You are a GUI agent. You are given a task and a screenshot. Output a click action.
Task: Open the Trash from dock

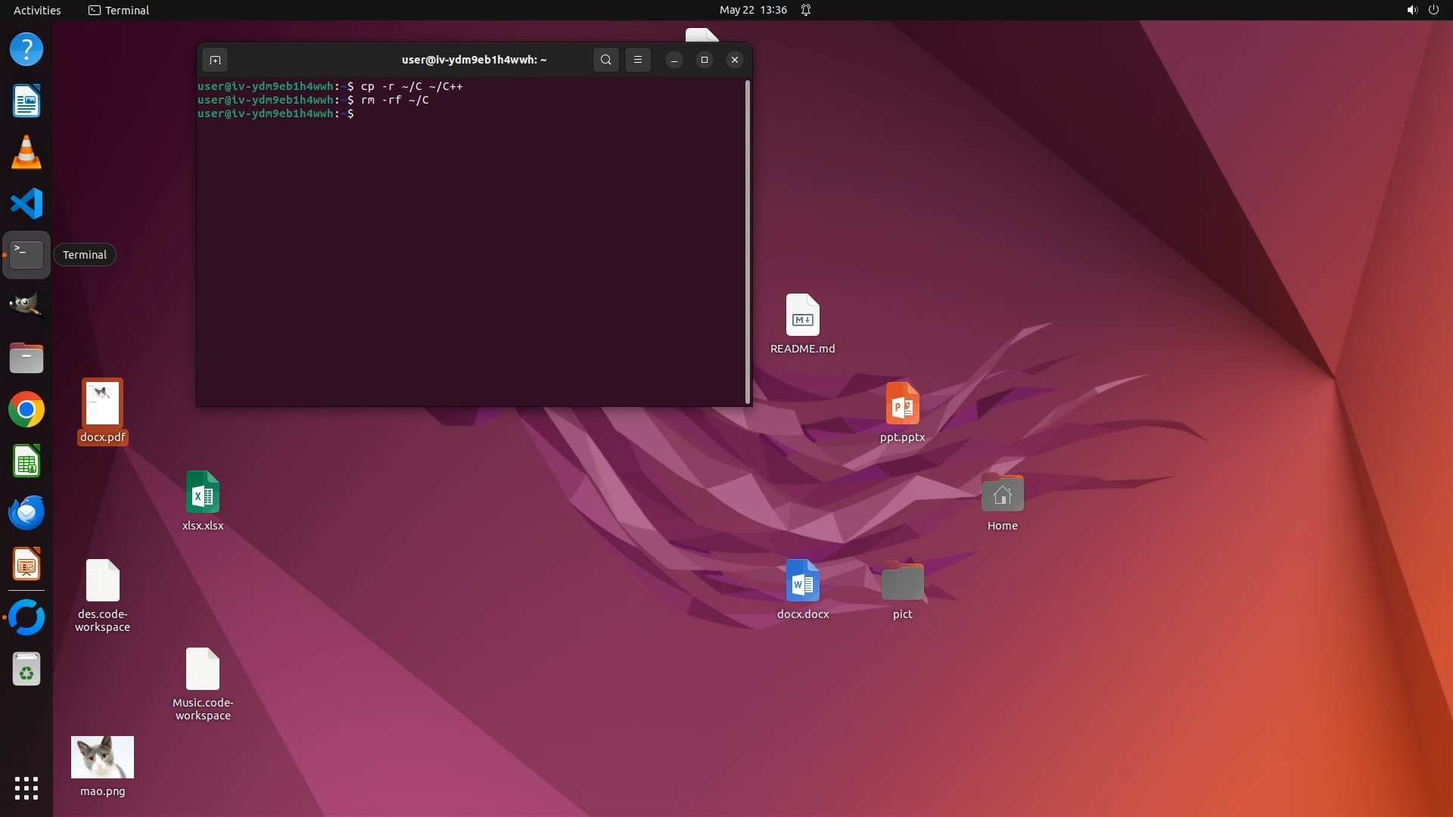(x=26, y=669)
